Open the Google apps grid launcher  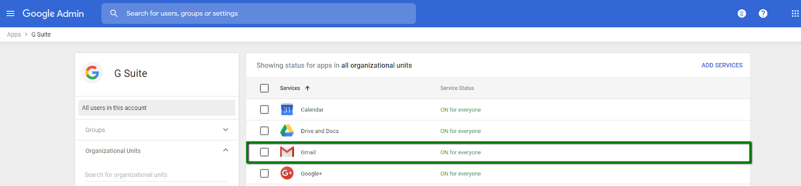click(795, 13)
